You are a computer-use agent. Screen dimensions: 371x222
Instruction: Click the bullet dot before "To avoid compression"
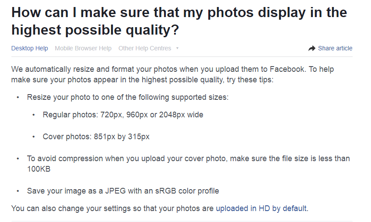(x=18, y=159)
